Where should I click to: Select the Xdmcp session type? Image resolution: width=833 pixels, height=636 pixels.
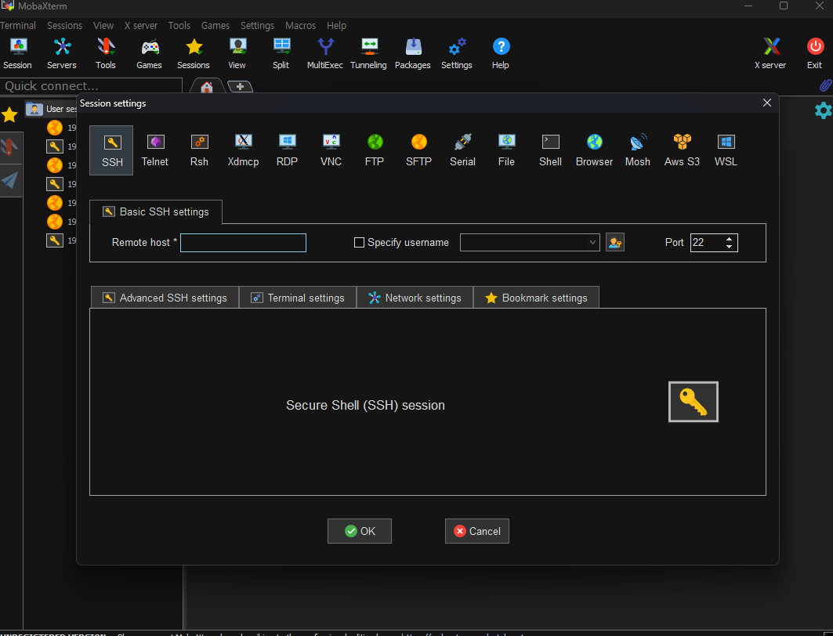point(243,150)
